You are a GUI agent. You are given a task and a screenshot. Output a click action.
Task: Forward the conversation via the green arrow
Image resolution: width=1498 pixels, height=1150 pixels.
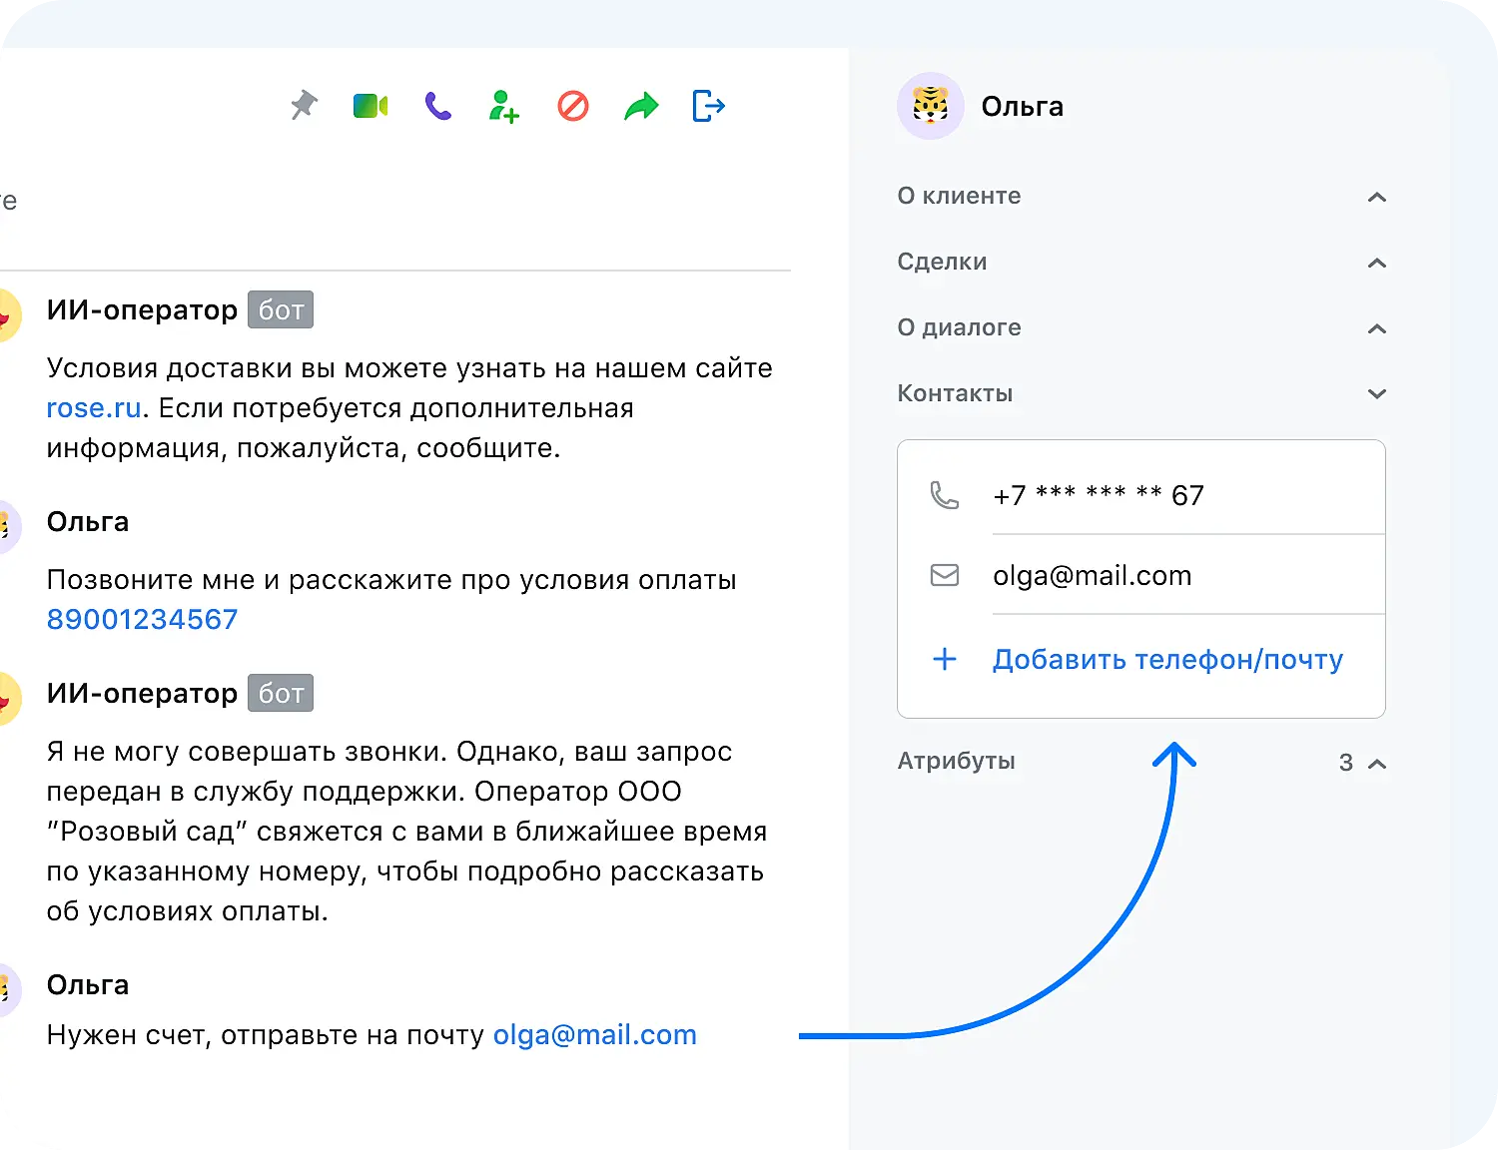pyautogui.click(x=640, y=106)
